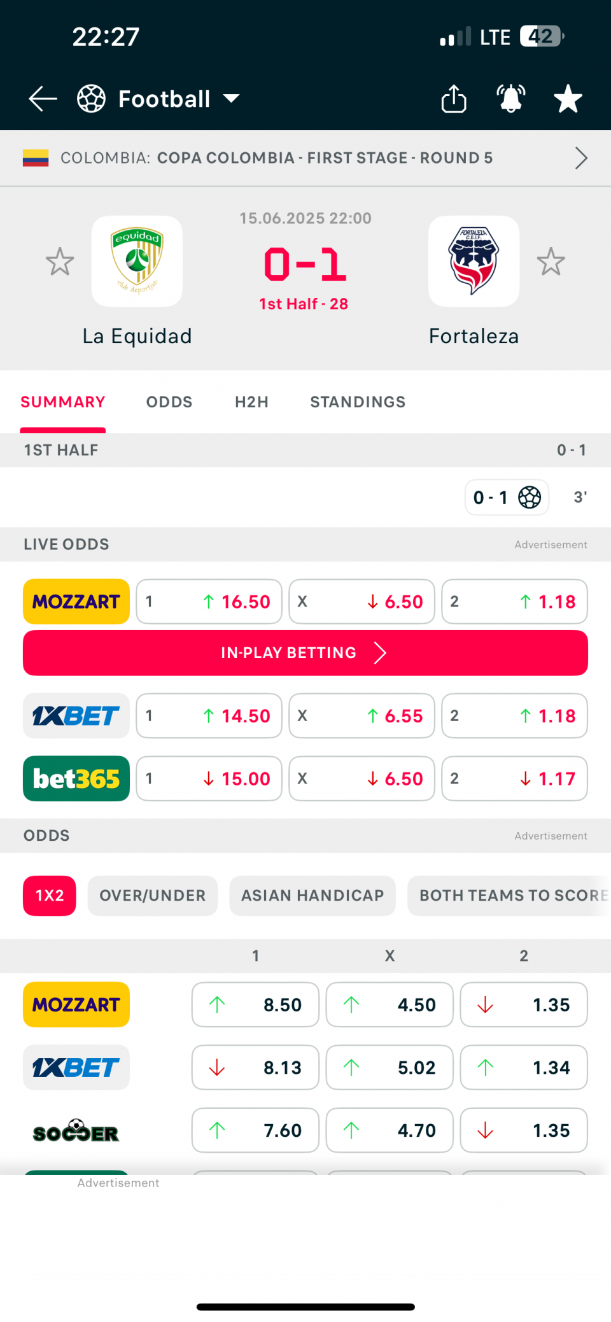Tap 1xBet live draw odds 6.55
The height and width of the screenshot is (1322, 611).
pos(362,715)
